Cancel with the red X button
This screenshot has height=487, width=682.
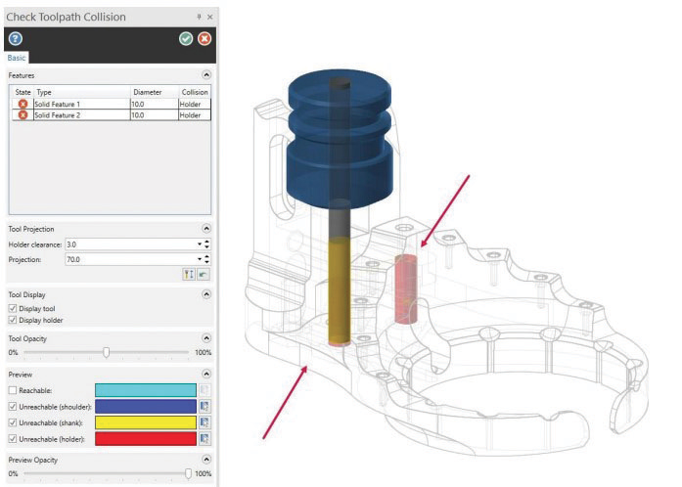pos(205,39)
